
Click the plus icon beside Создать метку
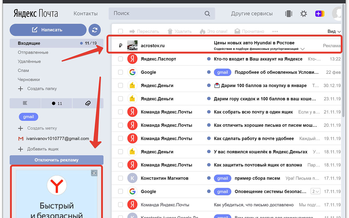pos(20,128)
